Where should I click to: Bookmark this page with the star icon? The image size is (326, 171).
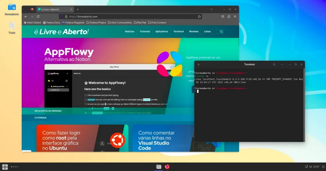(x=199, y=17)
